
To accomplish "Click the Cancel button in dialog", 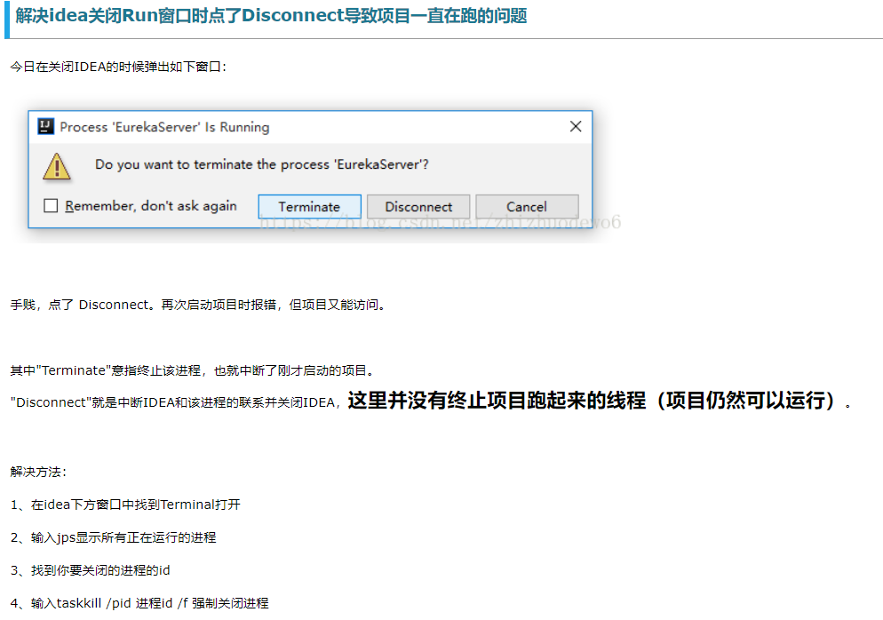I will tap(527, 207).
